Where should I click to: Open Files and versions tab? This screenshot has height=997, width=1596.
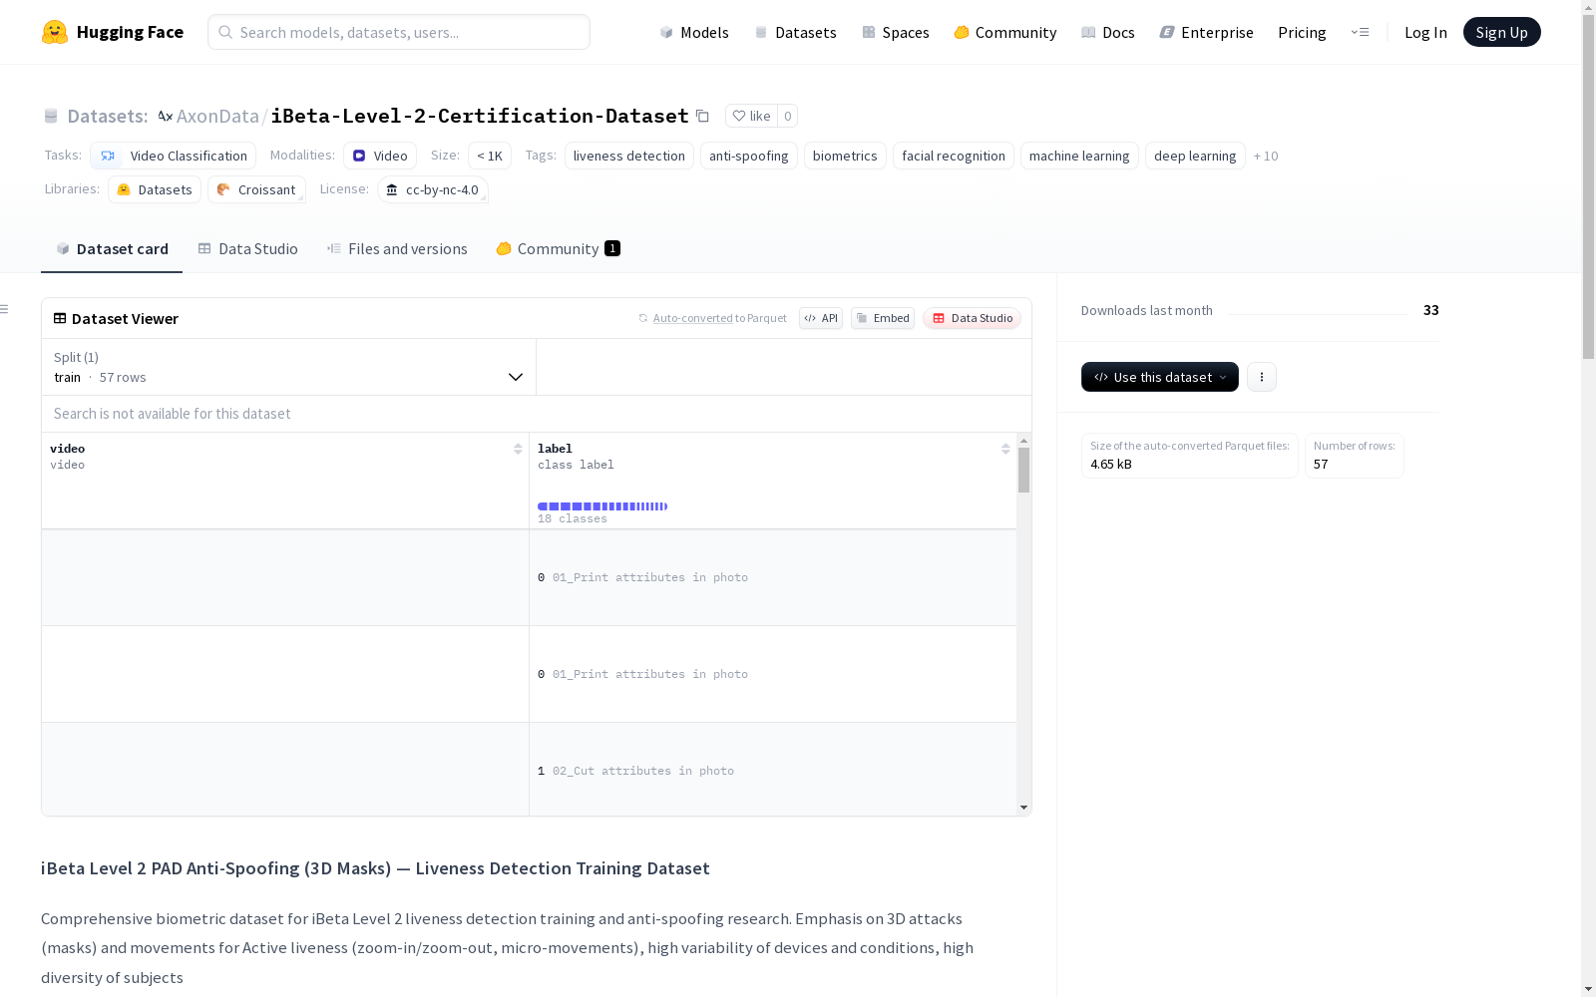point(397,249)
